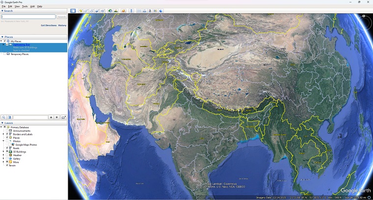Collapse the My Places tree node

tap(1, 41)
